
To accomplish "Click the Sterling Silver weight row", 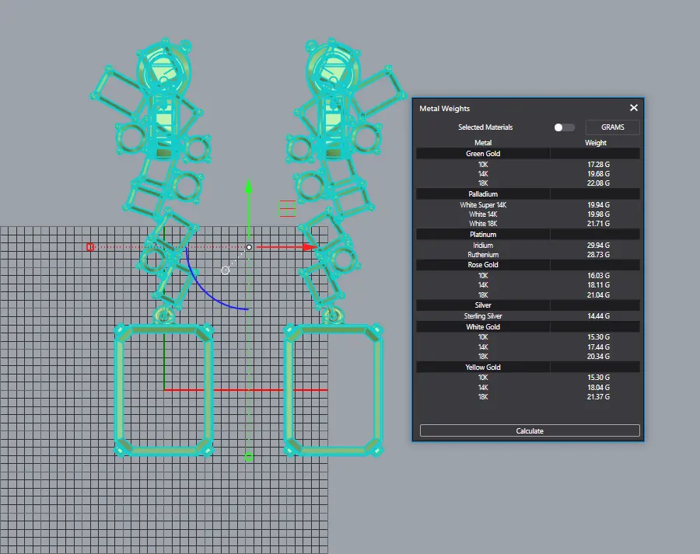I will point(528,316).
